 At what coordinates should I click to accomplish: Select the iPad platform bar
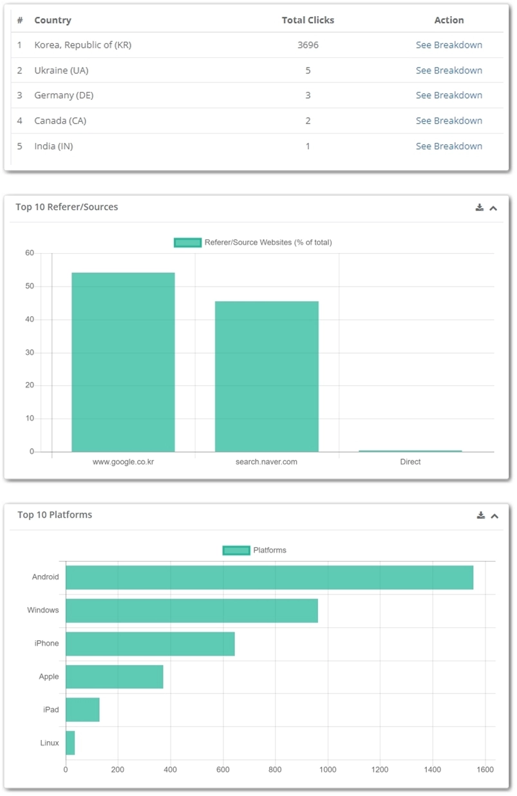click(x=82, y=710)
